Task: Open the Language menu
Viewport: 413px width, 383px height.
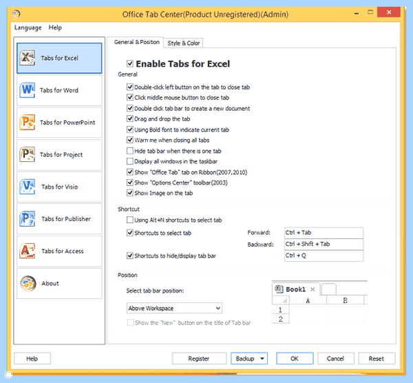Action: click(28, 28)
